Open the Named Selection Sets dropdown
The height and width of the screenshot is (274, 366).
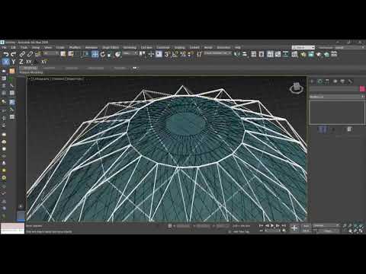pyautogui.click(x=217, y=53)
